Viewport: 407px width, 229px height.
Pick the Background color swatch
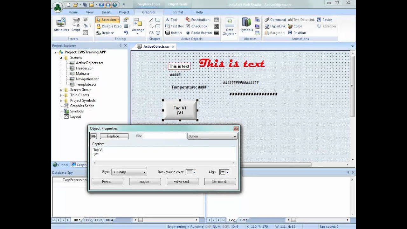(x=191, y=172)
